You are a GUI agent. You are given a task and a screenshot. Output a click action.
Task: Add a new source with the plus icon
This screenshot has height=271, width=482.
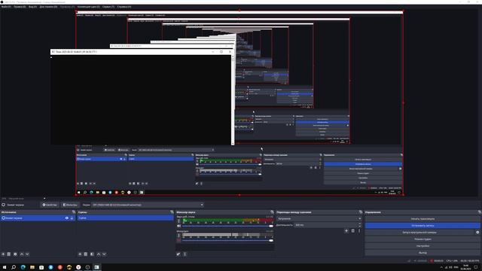tap(3, 254)
